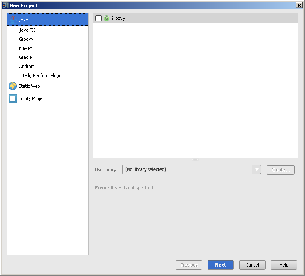This screenshot has width=305, height=276.
Task: Click the IntelliJ icon in title bar
Action: pos(5,5)
